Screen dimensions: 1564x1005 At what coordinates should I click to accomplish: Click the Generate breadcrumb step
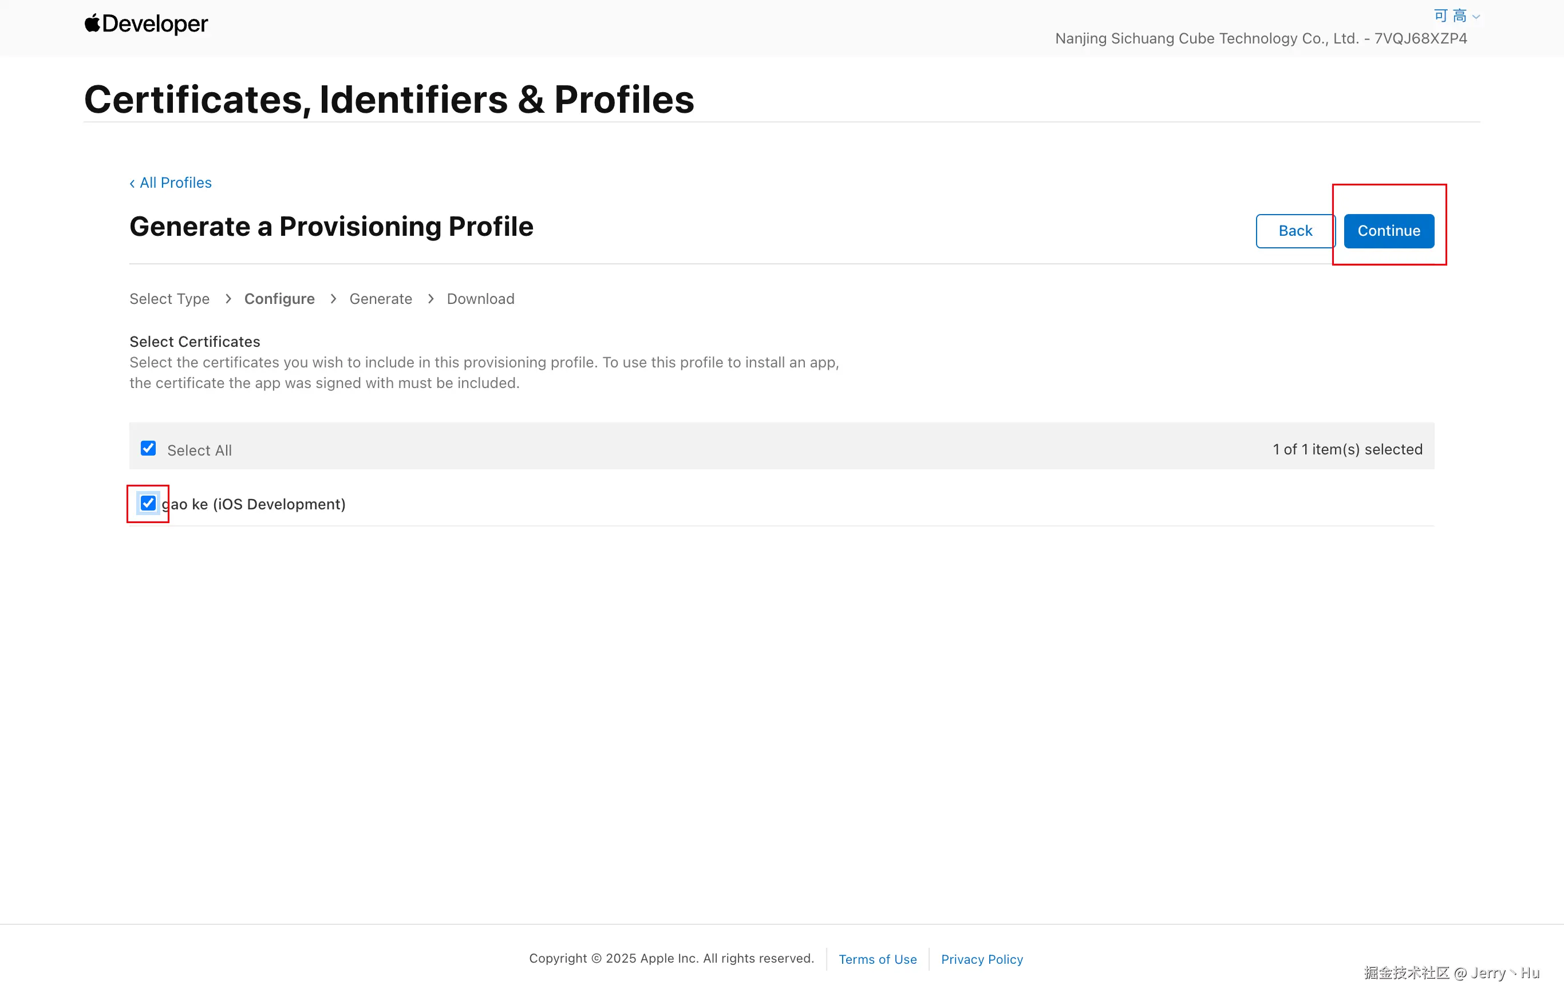click(x=381, y=299)
